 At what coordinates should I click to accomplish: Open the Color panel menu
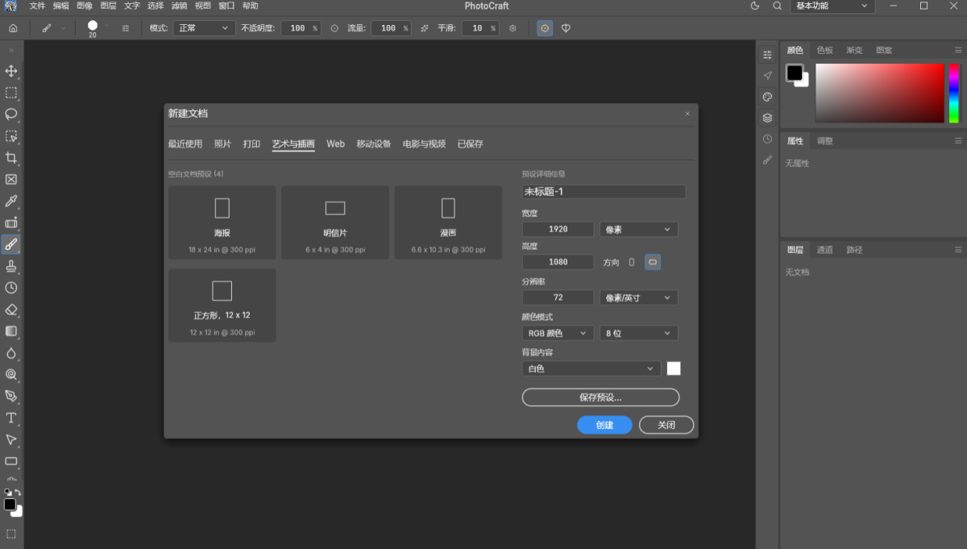(958, 50)
